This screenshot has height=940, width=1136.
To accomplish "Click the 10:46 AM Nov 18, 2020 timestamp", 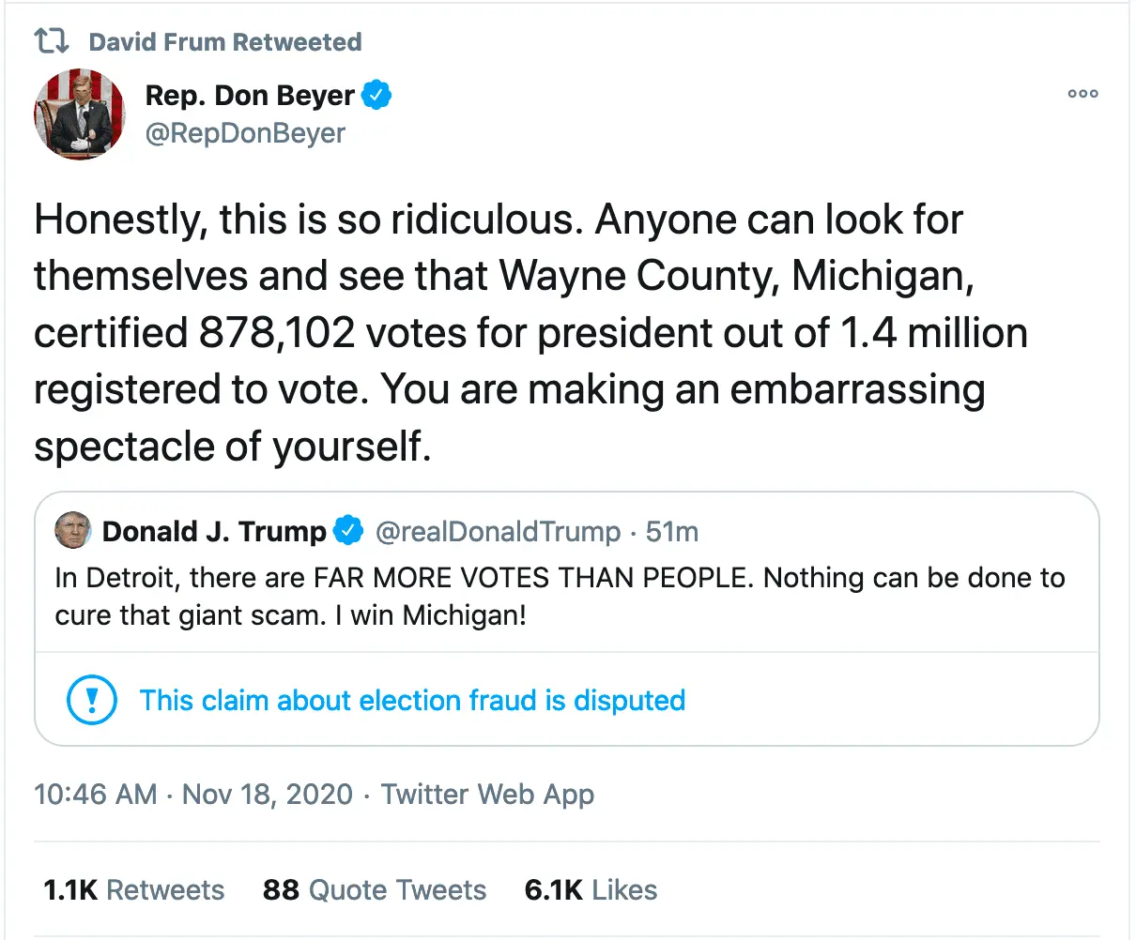I will pos(193,795).
